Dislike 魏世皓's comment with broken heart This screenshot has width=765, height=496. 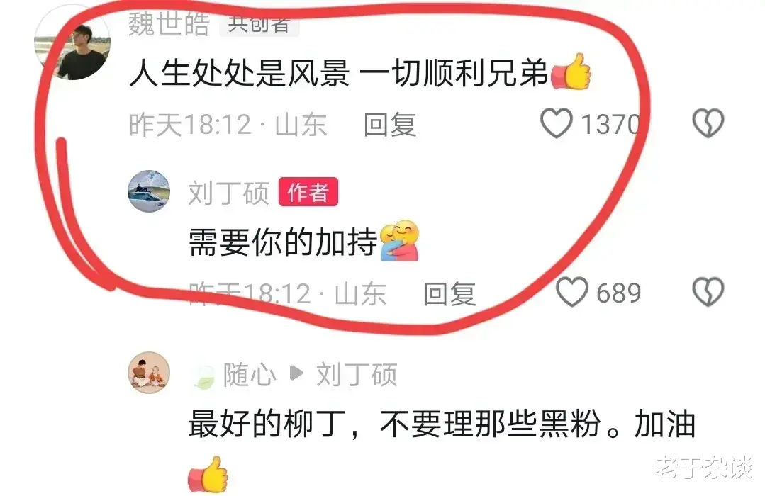(708, 123)
